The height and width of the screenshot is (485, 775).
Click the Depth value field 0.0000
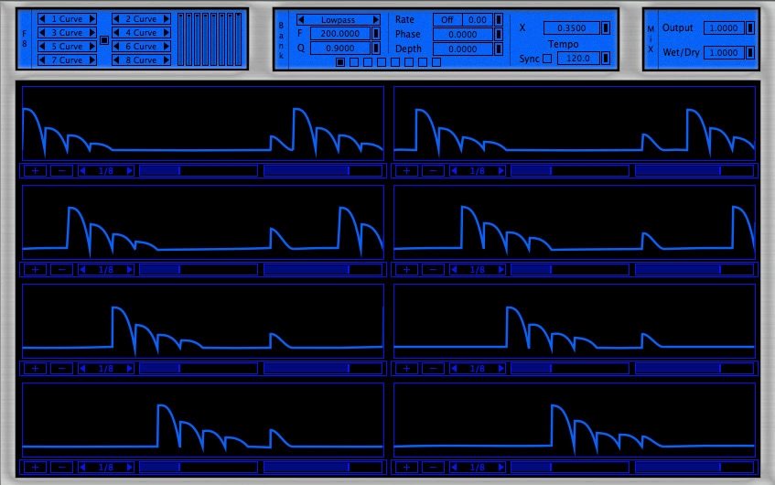(x=463, y=48)
